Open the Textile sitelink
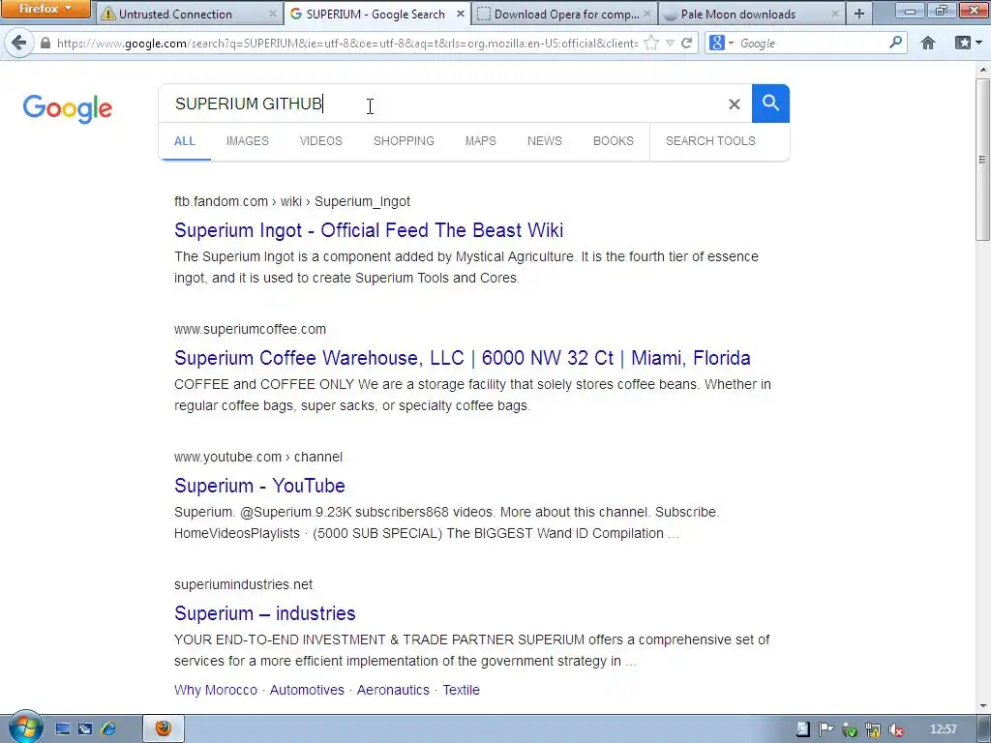This screenshot has width=991, height=743. (461, 690)
